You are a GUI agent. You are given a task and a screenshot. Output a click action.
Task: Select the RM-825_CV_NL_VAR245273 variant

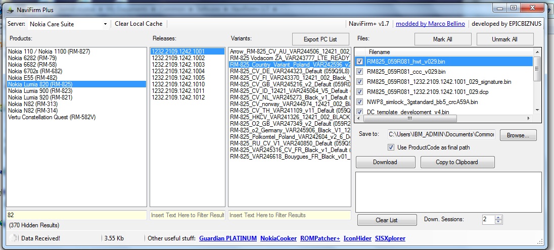click(x=290, y=97)
